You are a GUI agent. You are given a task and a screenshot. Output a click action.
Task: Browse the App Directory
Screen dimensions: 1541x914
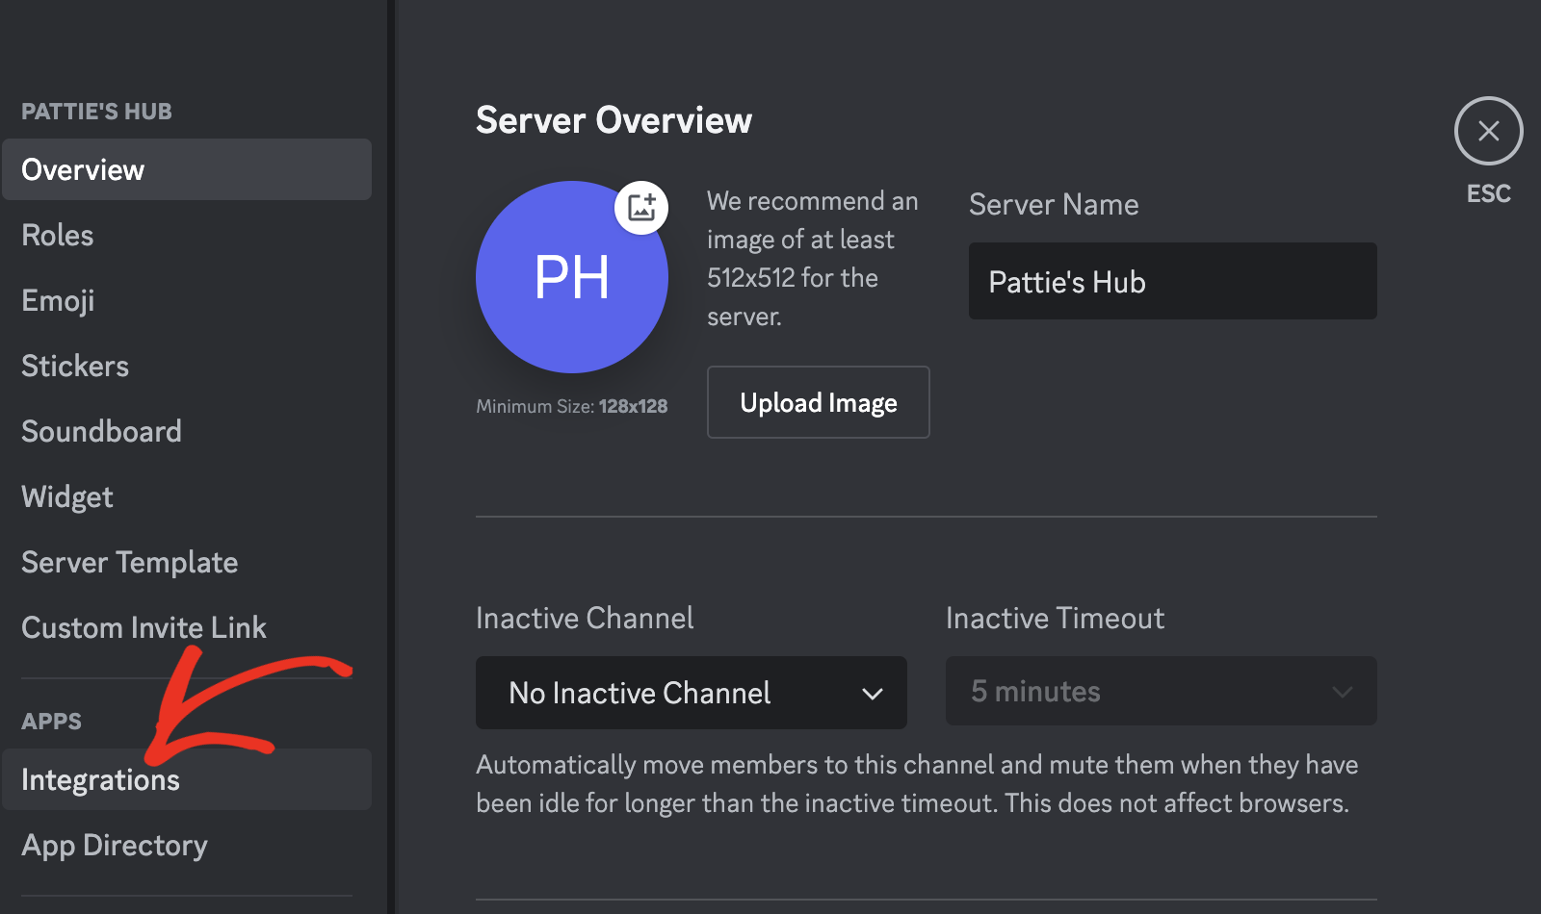pyautogui.click(x=114, y=846)
